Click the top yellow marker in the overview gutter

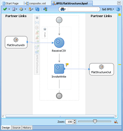pos(120,15)
